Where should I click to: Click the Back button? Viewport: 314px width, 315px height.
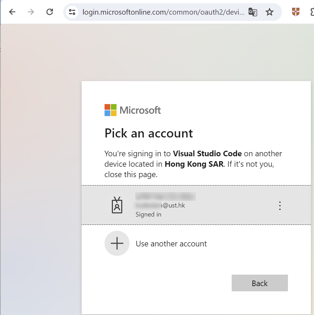point(260,283)
